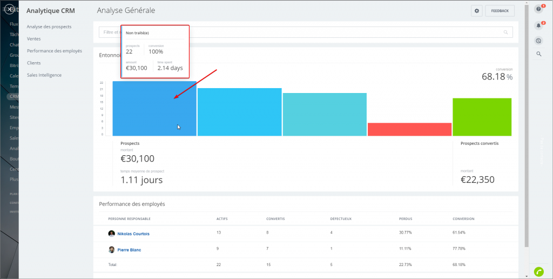Open Nikolas Courtois profile link
This screenshot has width=553, height=279.
pos(133,234)
